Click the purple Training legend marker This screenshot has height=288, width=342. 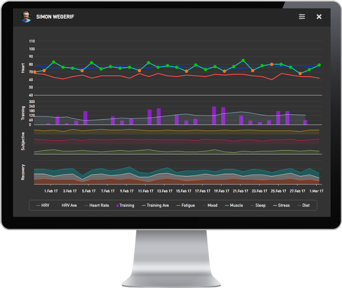(x=117, y=205)
